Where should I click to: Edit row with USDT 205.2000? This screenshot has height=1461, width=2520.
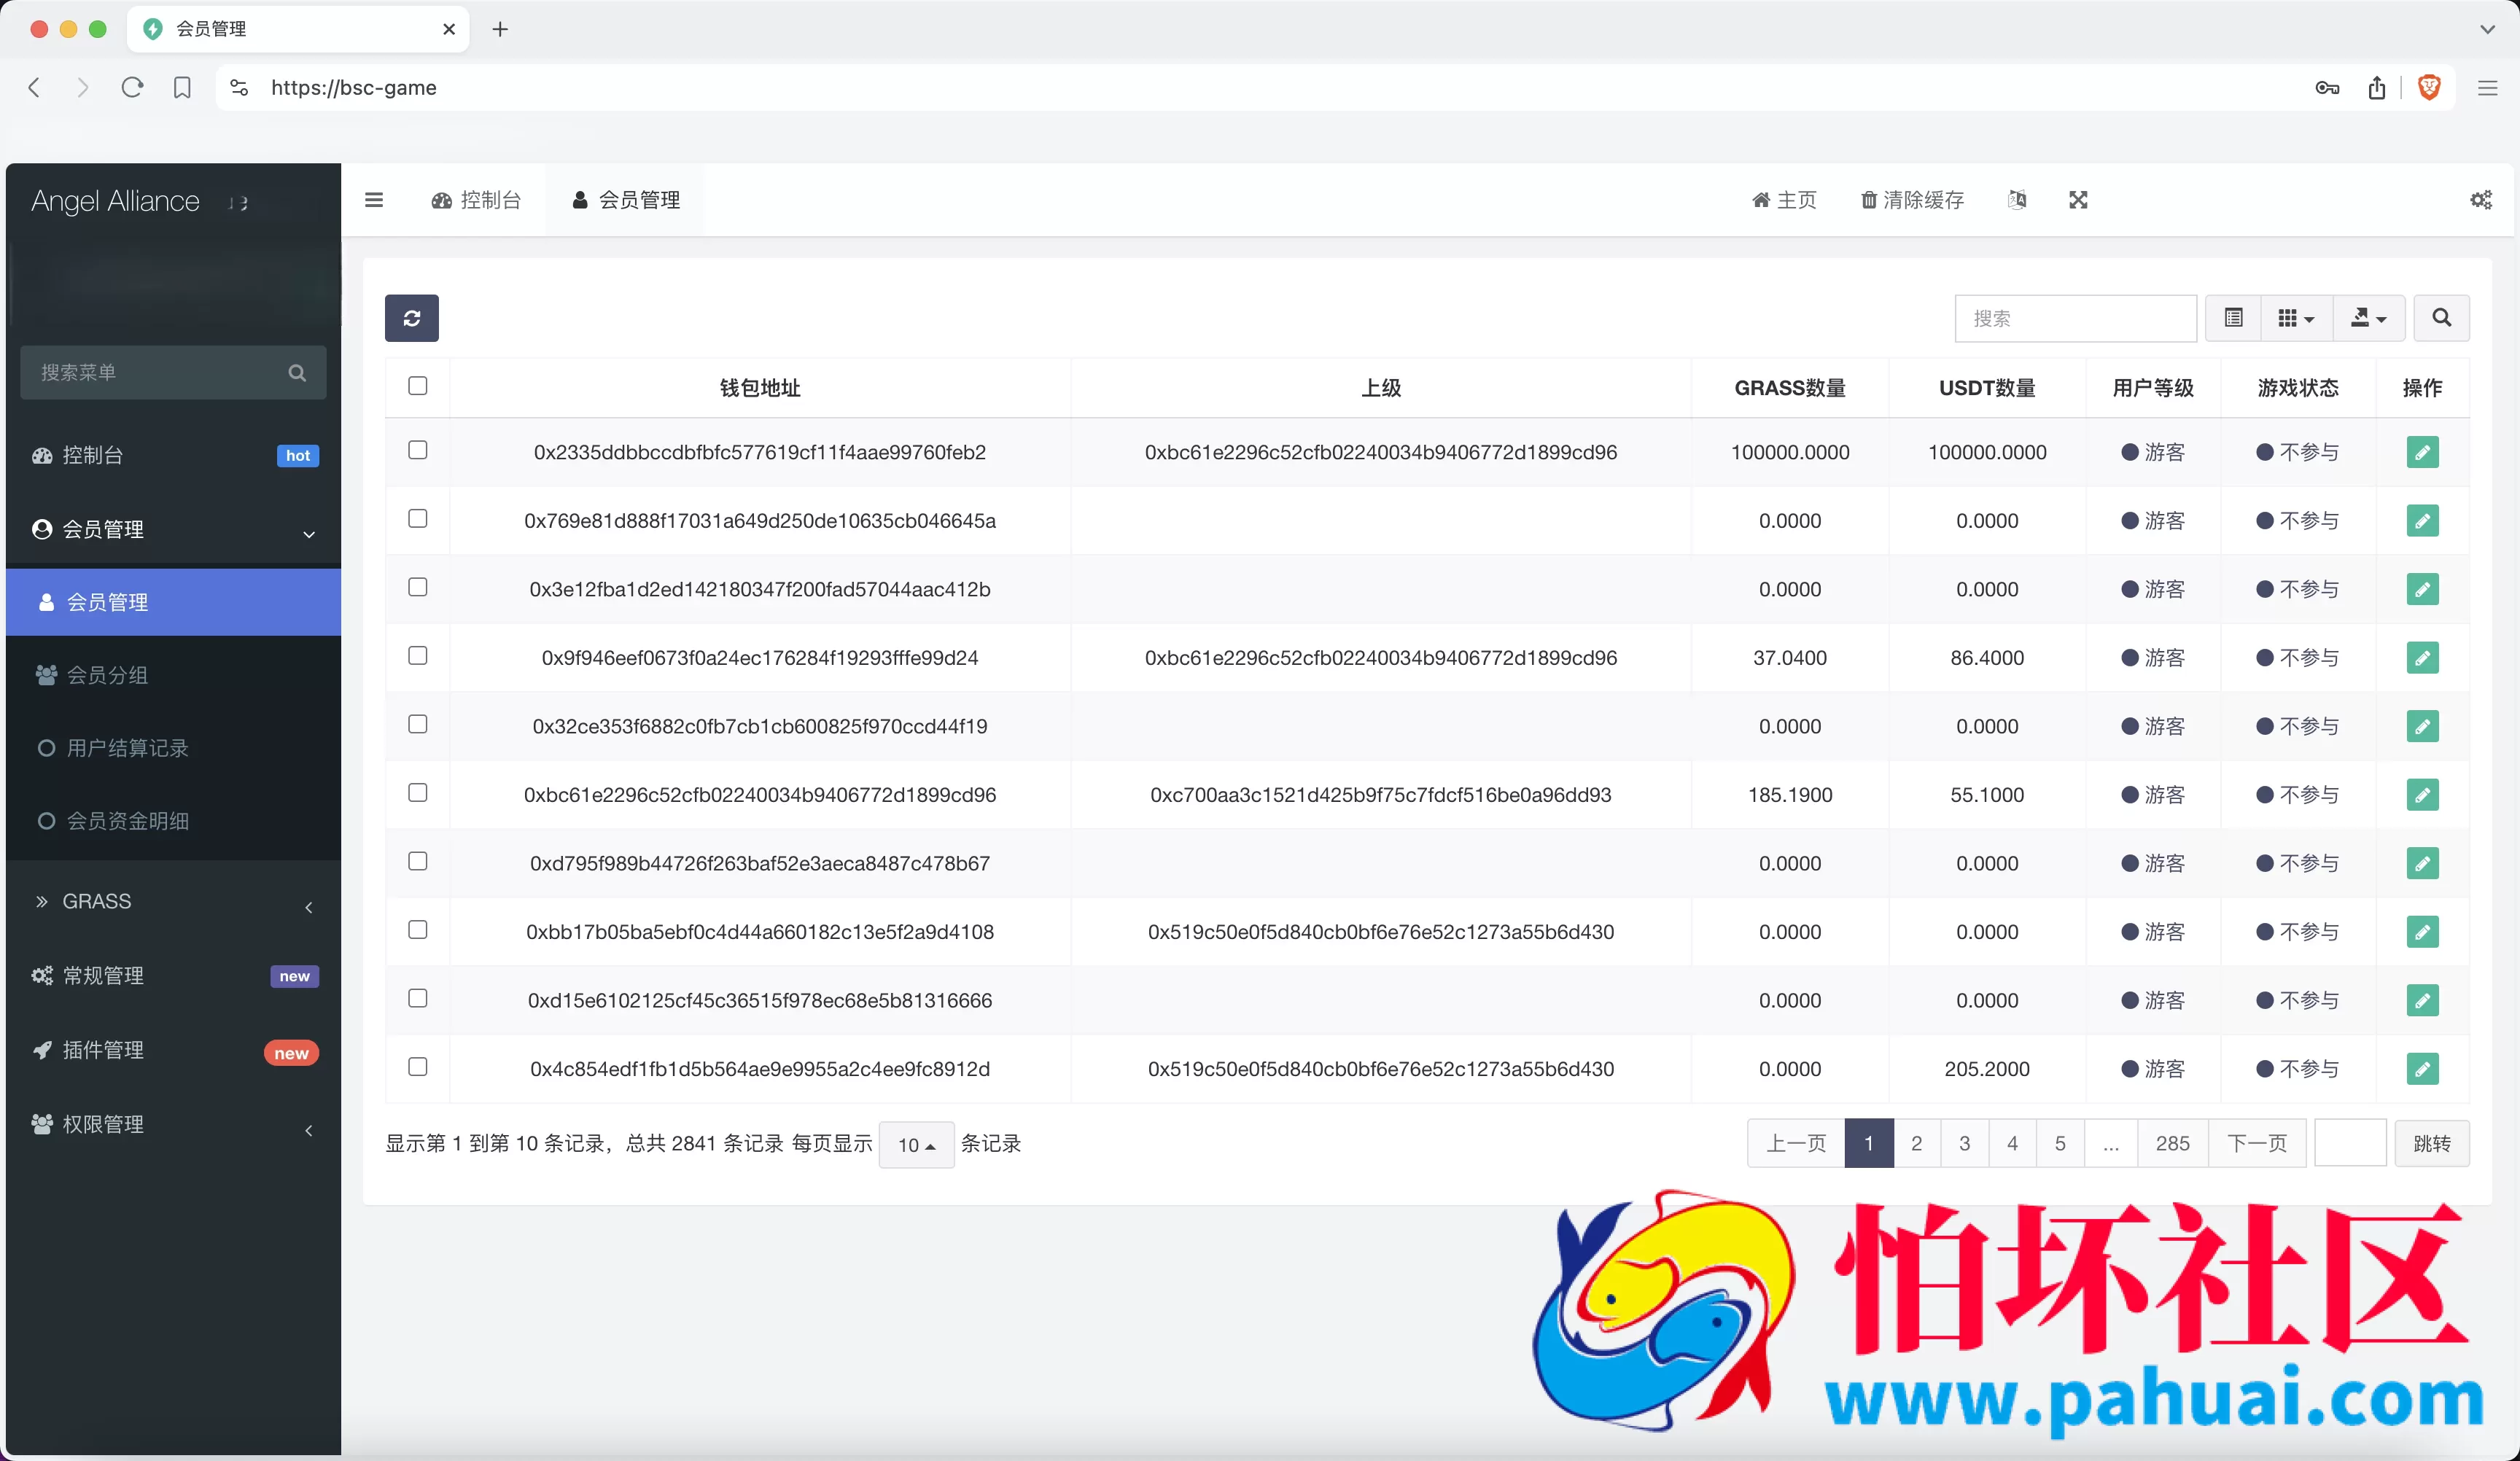2422,1069
